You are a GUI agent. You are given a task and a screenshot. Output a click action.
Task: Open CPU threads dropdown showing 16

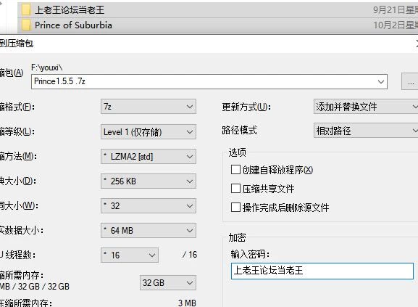tap(130, 255)
